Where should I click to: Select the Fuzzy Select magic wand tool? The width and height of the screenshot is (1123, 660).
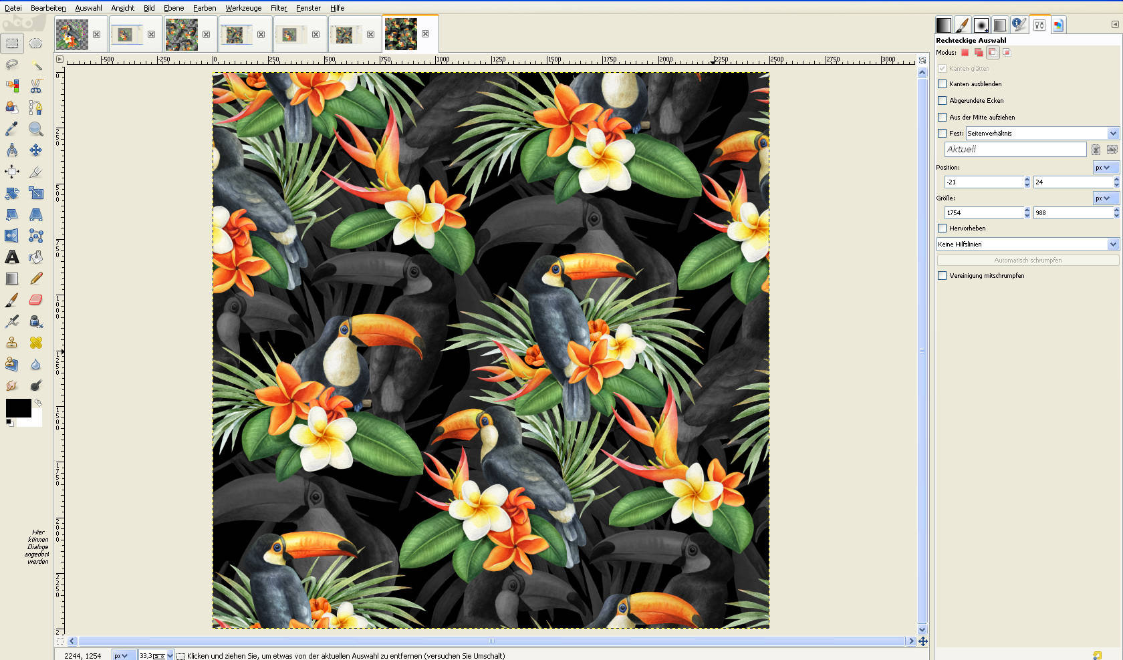pos(36,65)
